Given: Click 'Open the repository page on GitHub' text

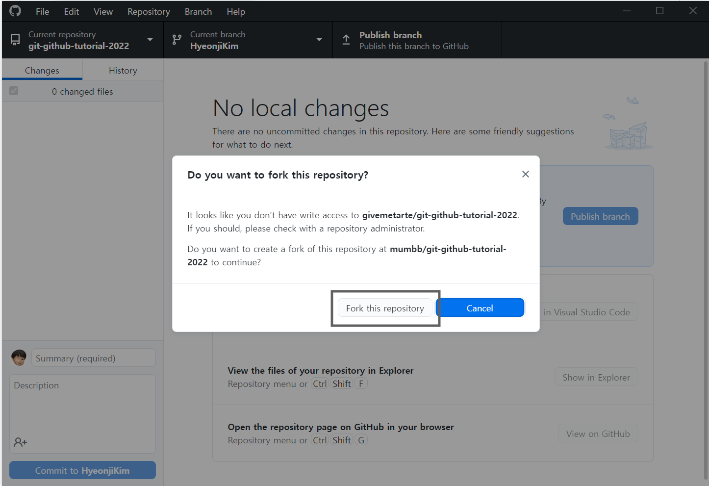Looking at the screenshot, I should pos(341,427).
